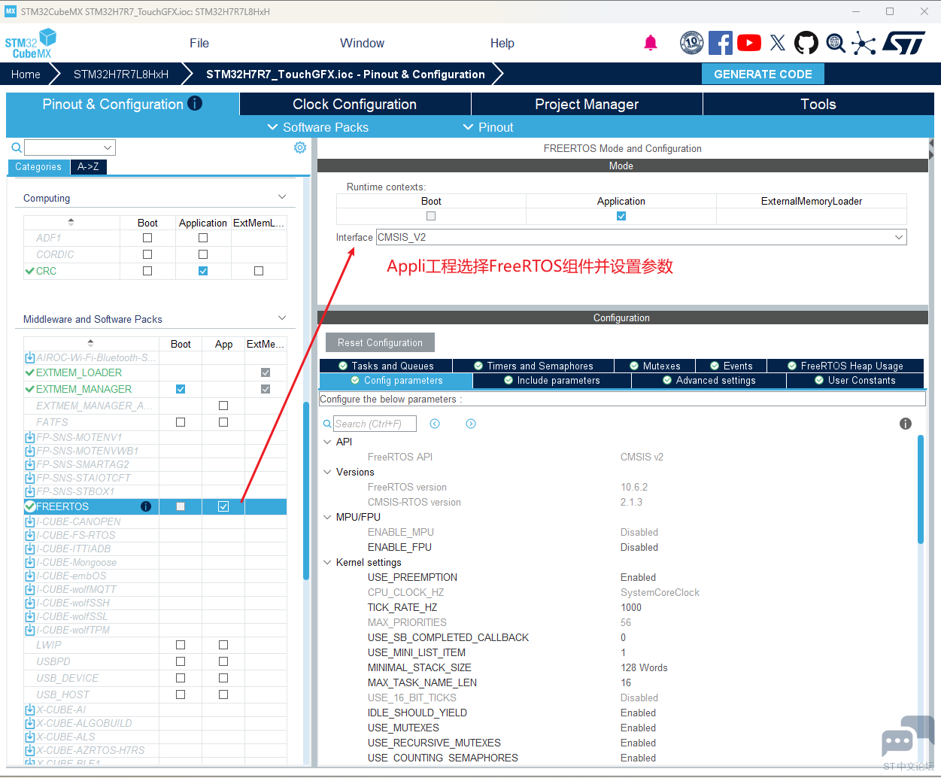This screenshot has height=778, width=941.
Task: Toggle CRC Boot checkbox
Action: 147,271
